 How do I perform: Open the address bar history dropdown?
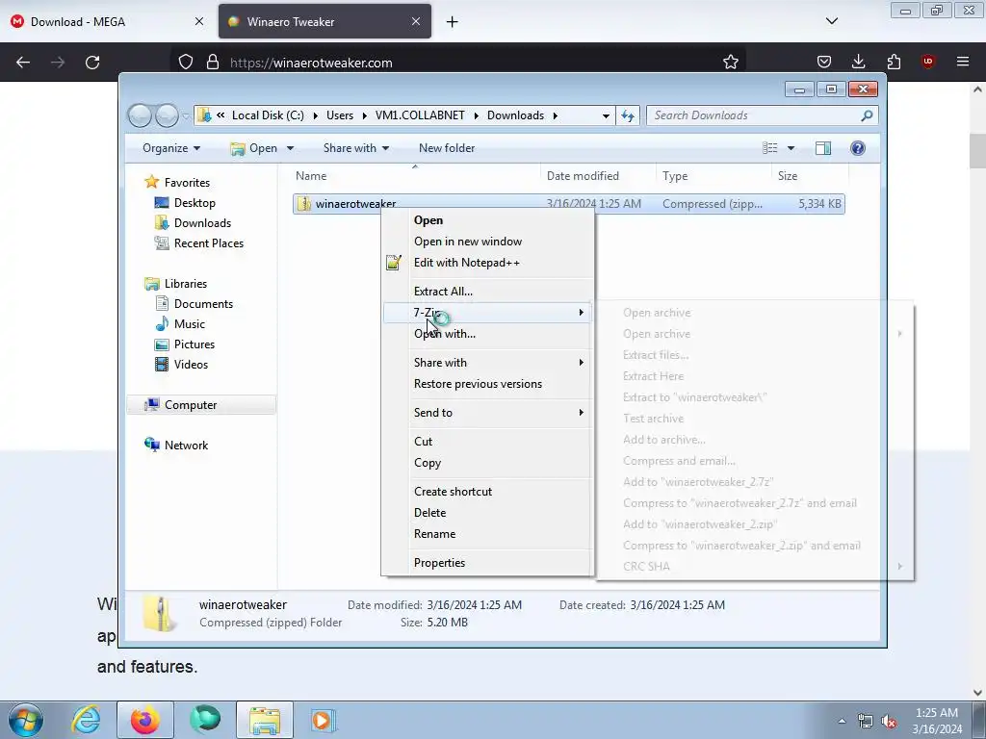point(605,115)
